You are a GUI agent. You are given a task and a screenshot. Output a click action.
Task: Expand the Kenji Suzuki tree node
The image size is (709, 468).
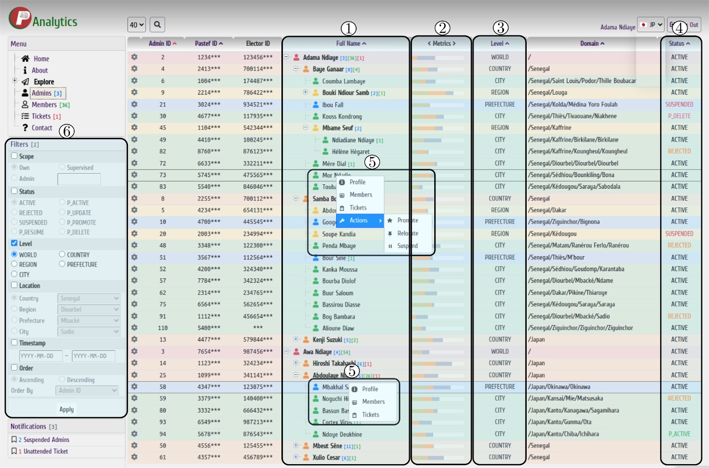click(296, 340)
